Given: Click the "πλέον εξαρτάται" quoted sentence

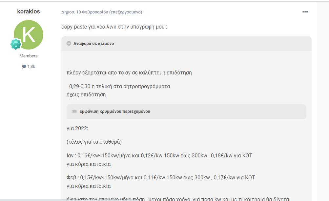Looking at the screenshot, I should 129,72.
